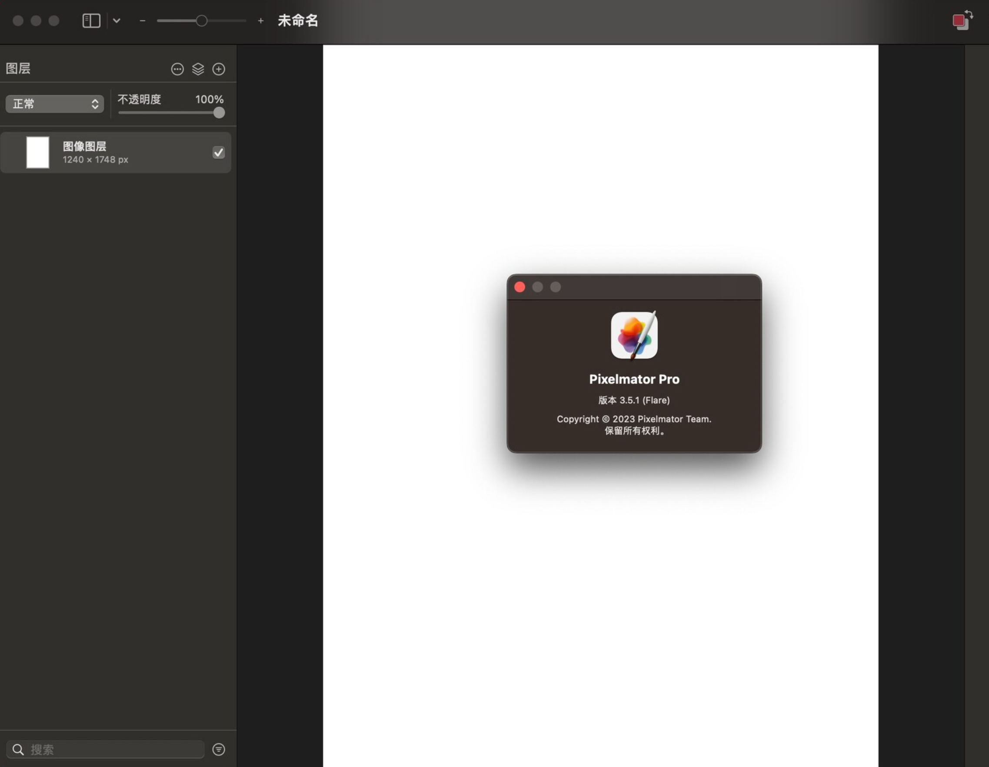Screen dimensions: 989x767
Task: Select the 图像图层 layer row
Action: 116,152
